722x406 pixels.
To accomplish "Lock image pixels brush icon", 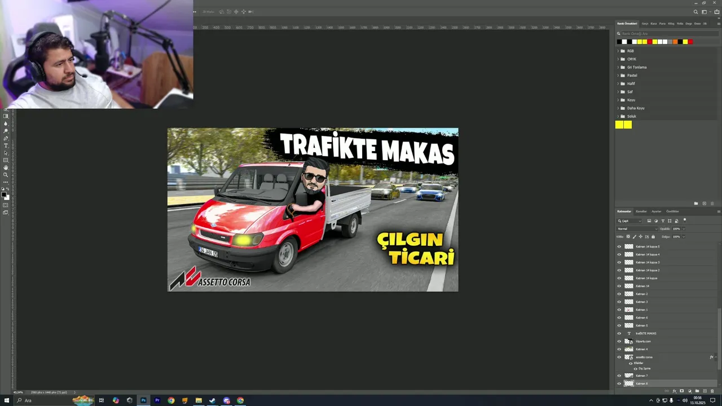I will (635, 237).
